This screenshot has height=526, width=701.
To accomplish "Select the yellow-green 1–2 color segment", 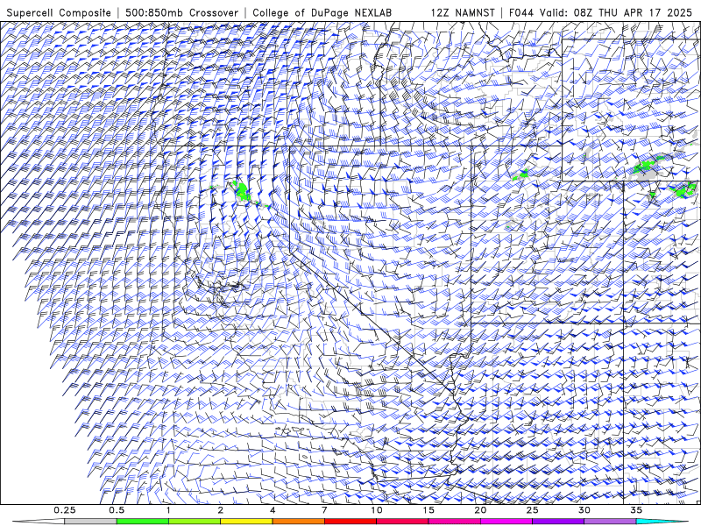I will pos(195,522).
